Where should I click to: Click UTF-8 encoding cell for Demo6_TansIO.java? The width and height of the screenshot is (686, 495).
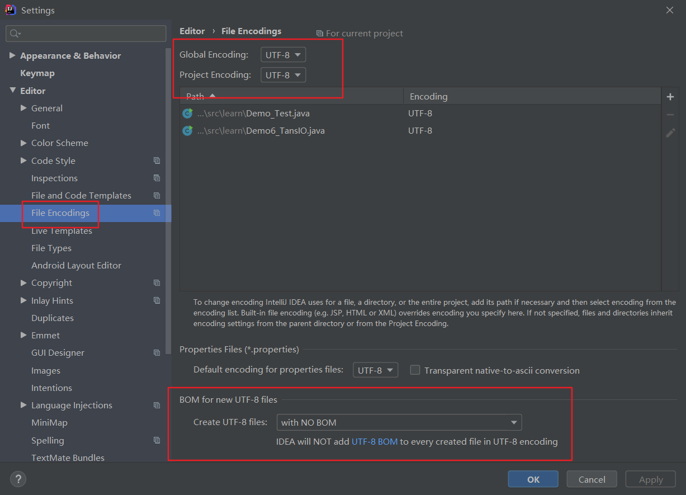click(x=420, y=131)
